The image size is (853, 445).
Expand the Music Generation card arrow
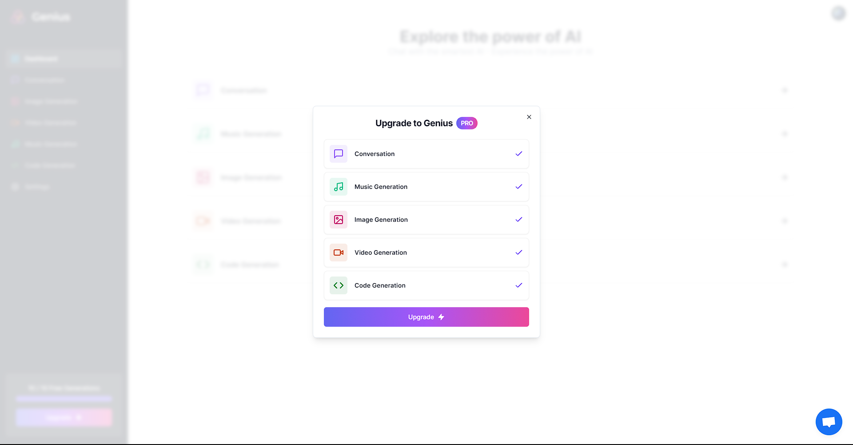785,134
